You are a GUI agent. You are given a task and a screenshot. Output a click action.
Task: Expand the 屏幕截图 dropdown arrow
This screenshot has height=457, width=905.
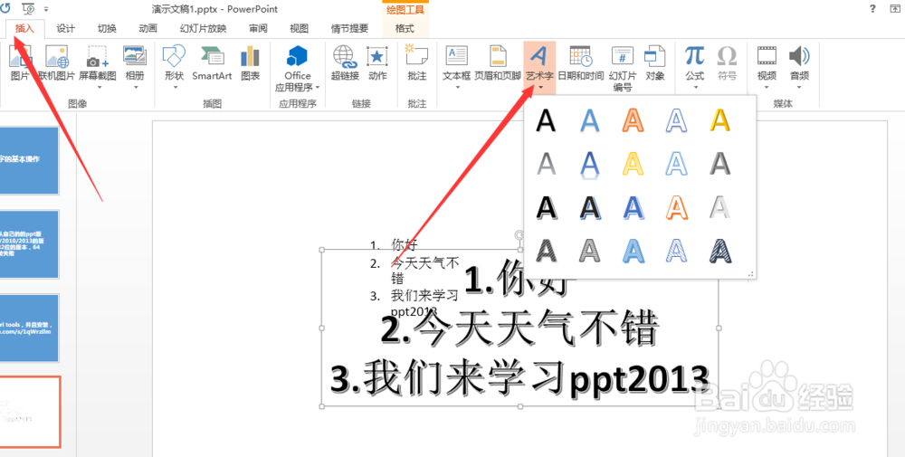[x=98, y=87]
